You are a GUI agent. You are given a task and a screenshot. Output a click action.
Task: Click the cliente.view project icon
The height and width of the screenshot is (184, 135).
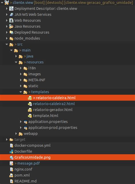7,2
